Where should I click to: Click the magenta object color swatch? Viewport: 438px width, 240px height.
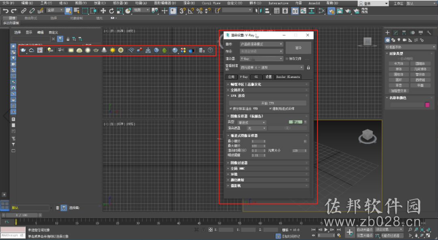click(427, 104)
